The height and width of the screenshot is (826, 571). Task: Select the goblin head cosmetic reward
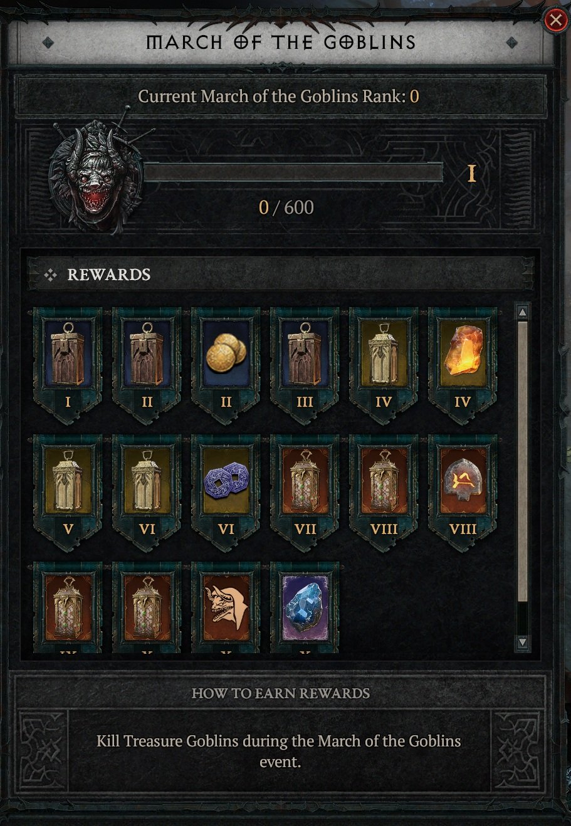226,608
